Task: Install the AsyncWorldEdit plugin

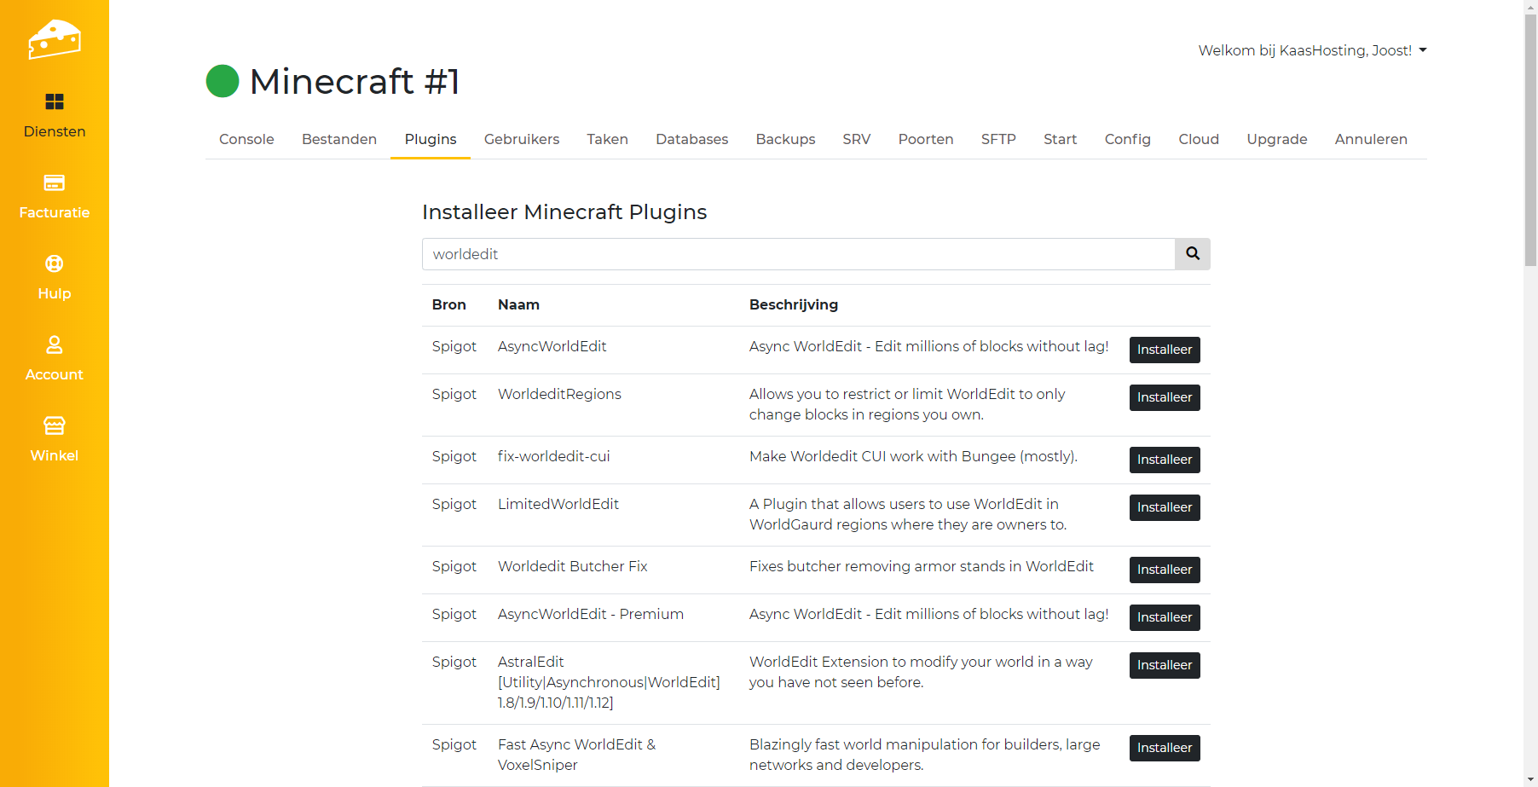Action: [1164, 350]
